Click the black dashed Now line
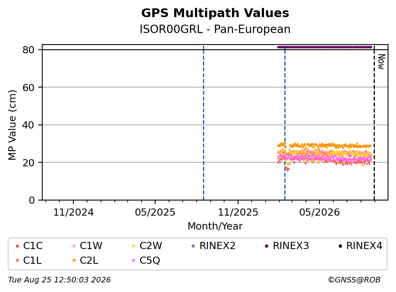This screenshot has height=292, width=396. [374, 123]
